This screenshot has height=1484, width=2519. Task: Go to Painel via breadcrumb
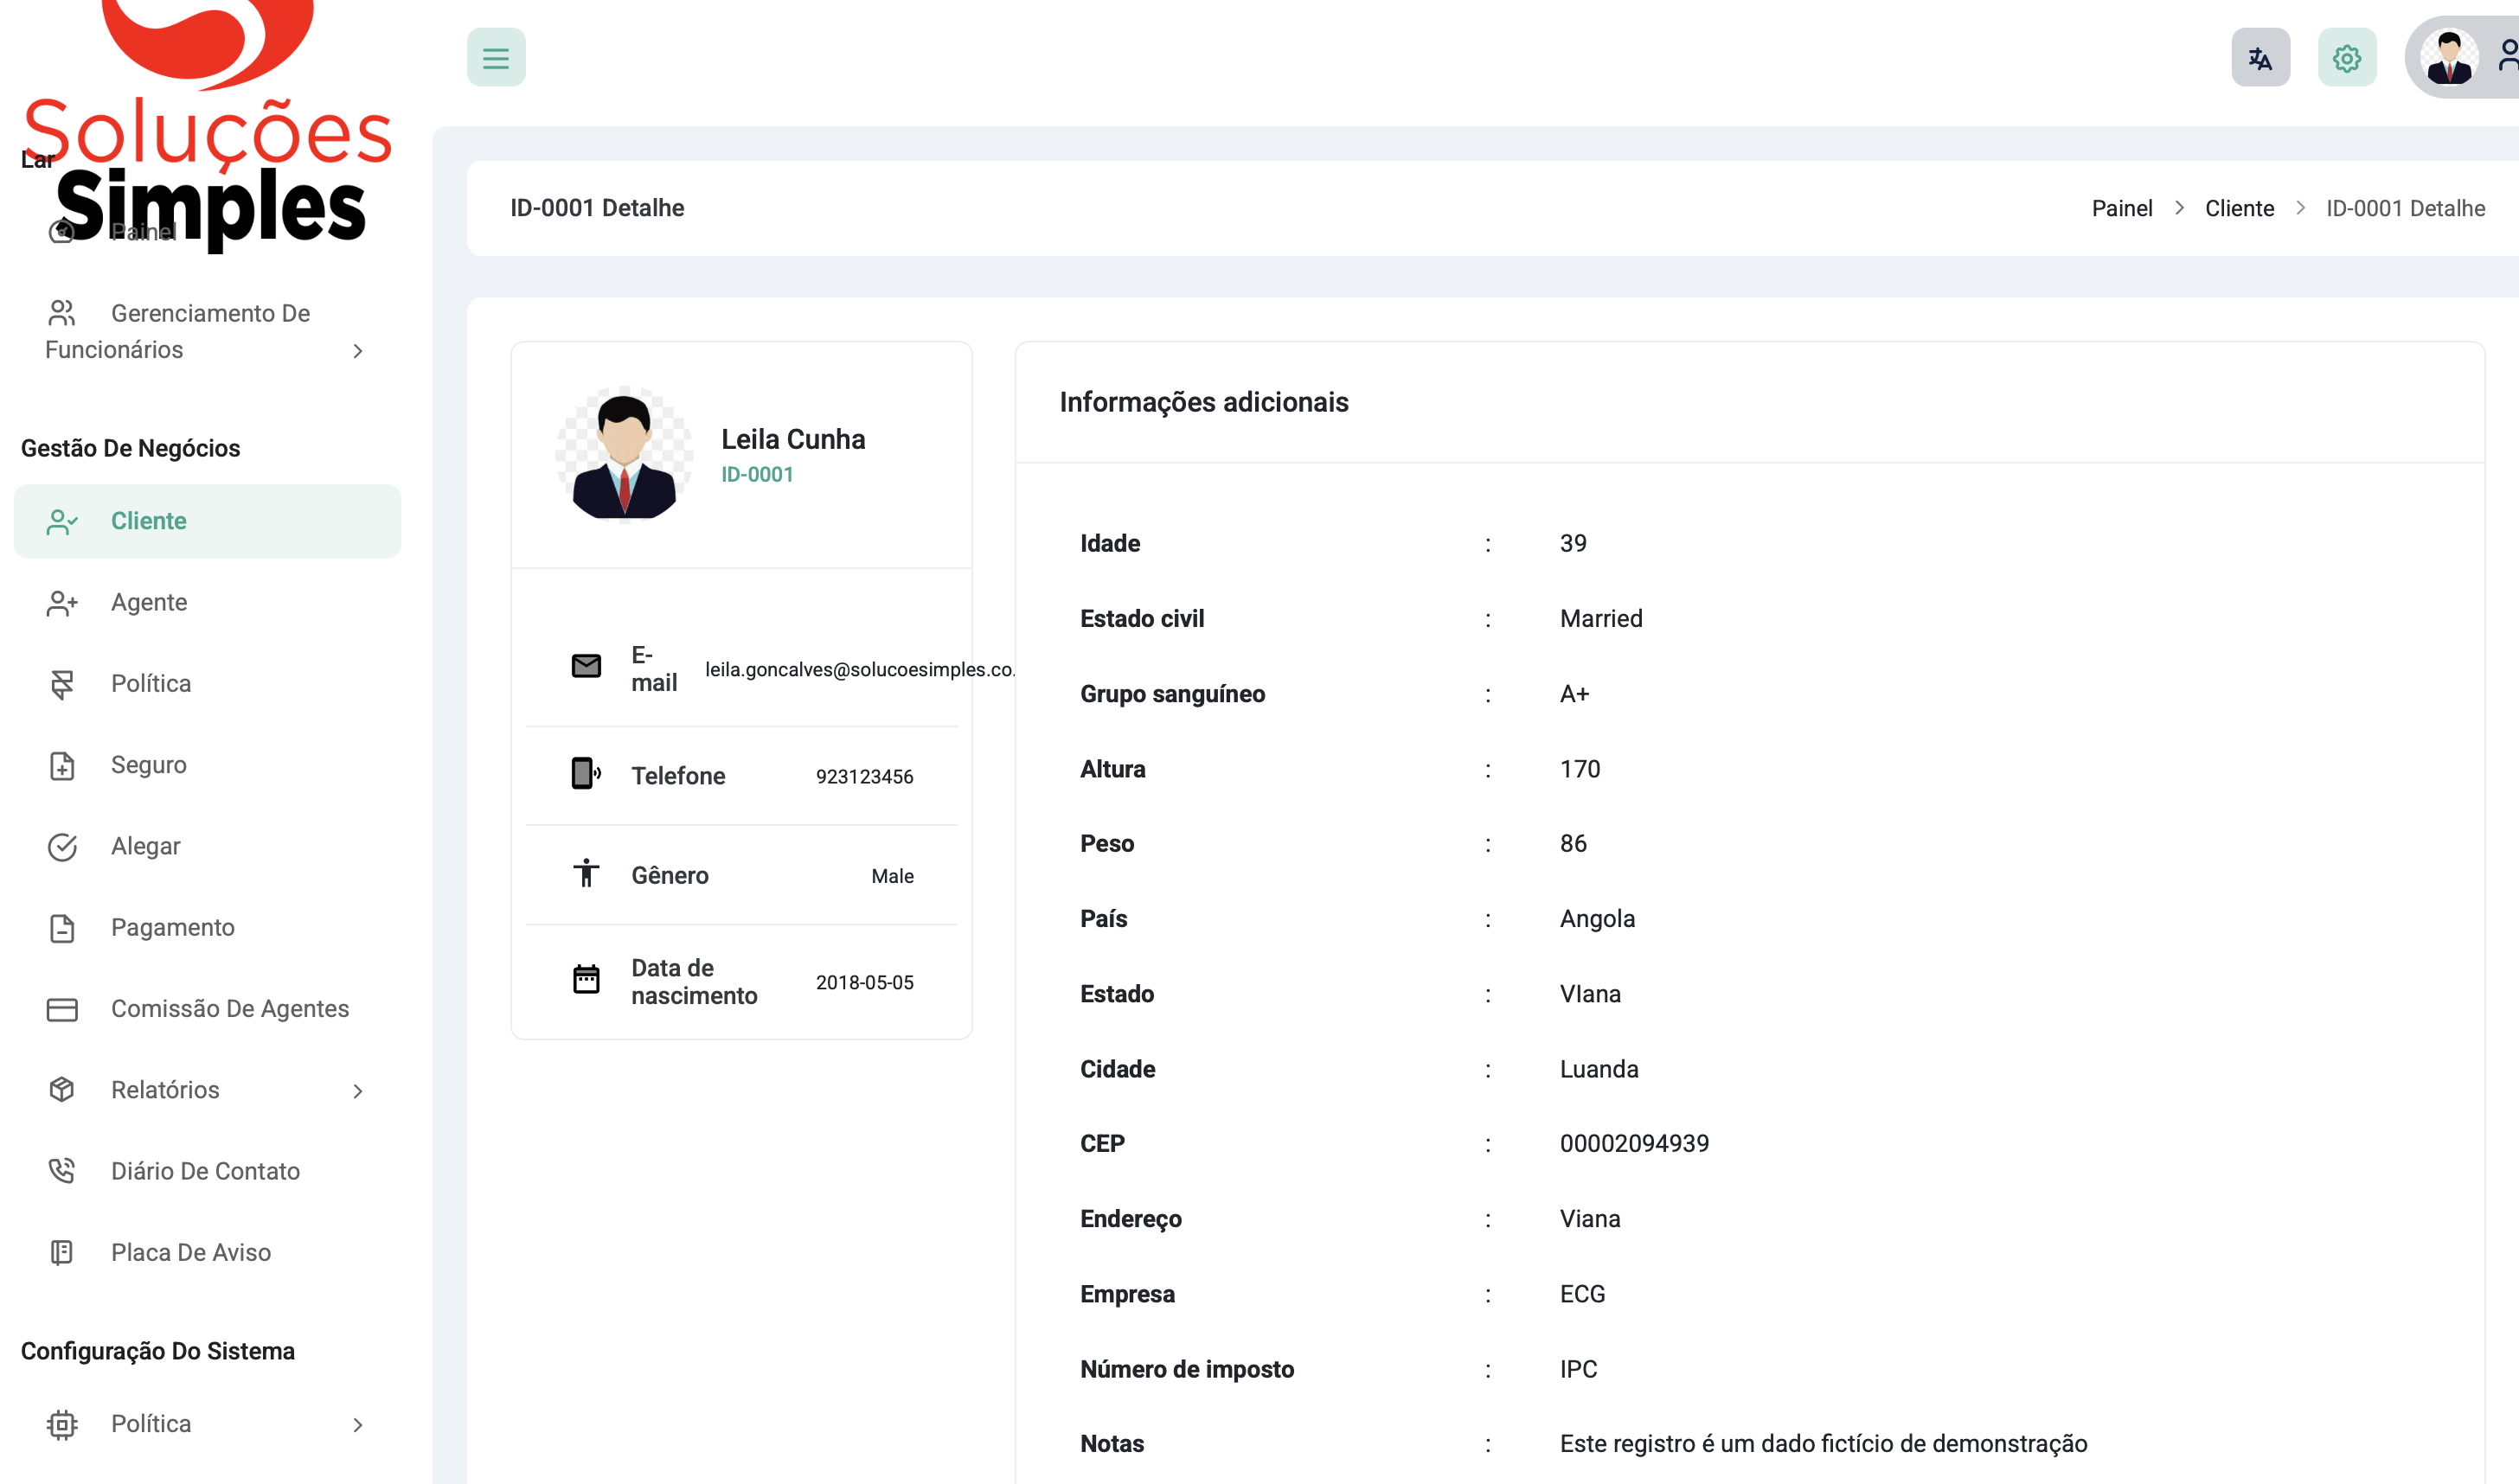tap(2121, 208)
